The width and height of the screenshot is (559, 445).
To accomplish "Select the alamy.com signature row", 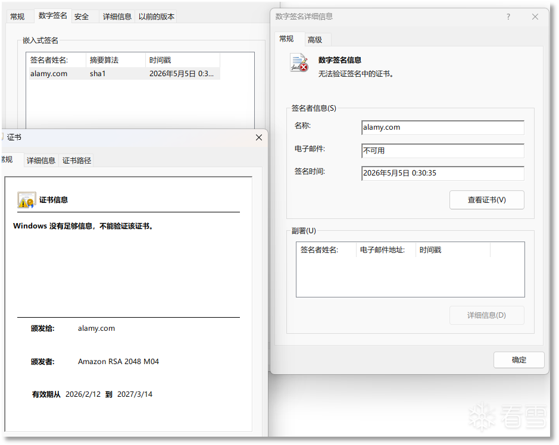I will click(x=124, y=74).
